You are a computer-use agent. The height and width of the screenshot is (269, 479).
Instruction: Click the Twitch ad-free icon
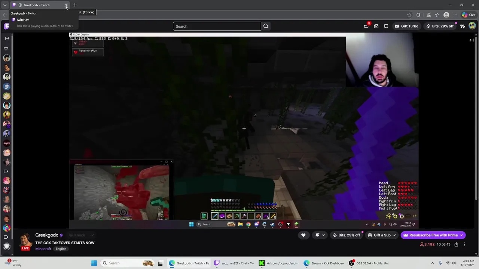click(x=463, y=26)
